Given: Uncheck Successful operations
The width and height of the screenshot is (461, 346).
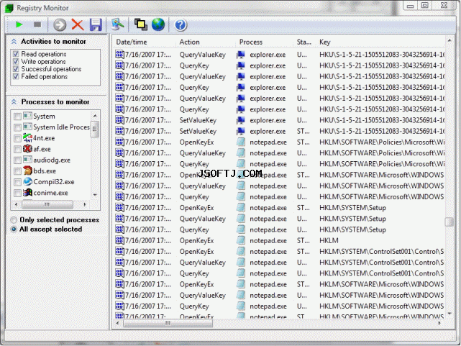Looking at the screenshot, I should [16, 69].
